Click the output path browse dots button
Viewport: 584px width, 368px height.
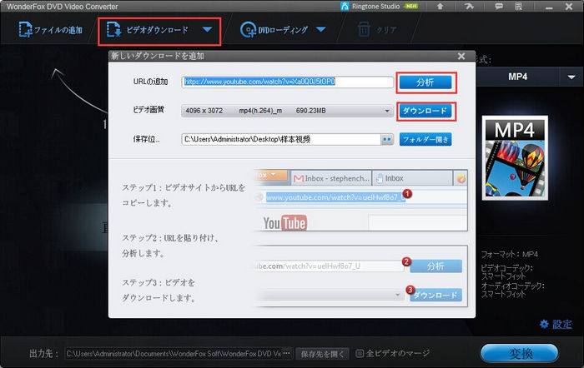pos(286,353)
